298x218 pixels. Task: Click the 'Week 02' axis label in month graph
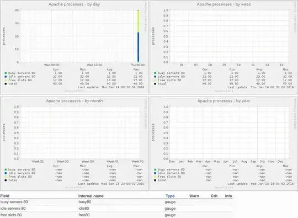[137, 162]
